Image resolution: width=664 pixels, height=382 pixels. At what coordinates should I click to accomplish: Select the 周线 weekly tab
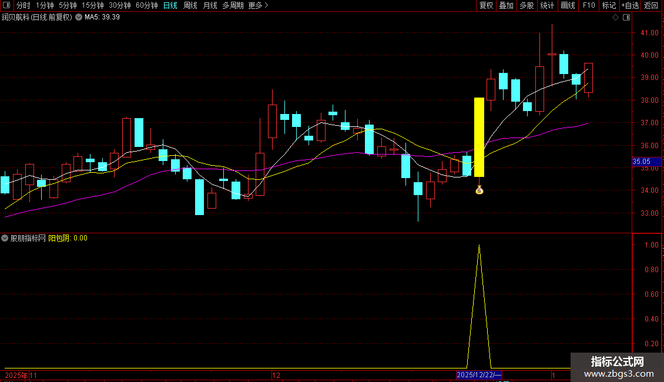(x=190, y=5)
